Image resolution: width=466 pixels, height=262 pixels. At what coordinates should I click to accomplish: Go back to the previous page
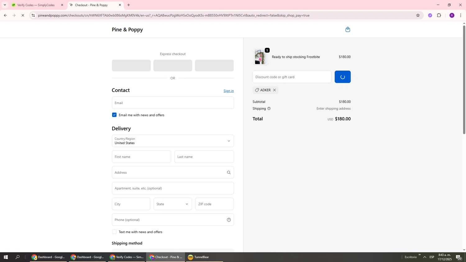pyautogui.click(x=5, y=15)
